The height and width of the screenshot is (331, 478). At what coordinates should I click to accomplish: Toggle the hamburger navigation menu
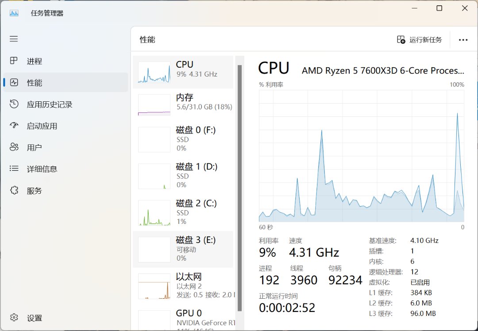(x=14, y=39)
